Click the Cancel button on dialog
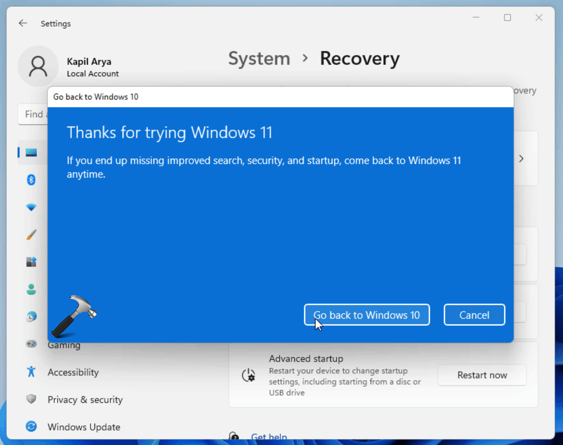The height and width of the screenshot is (445, 563). click(x=474, y=315)
